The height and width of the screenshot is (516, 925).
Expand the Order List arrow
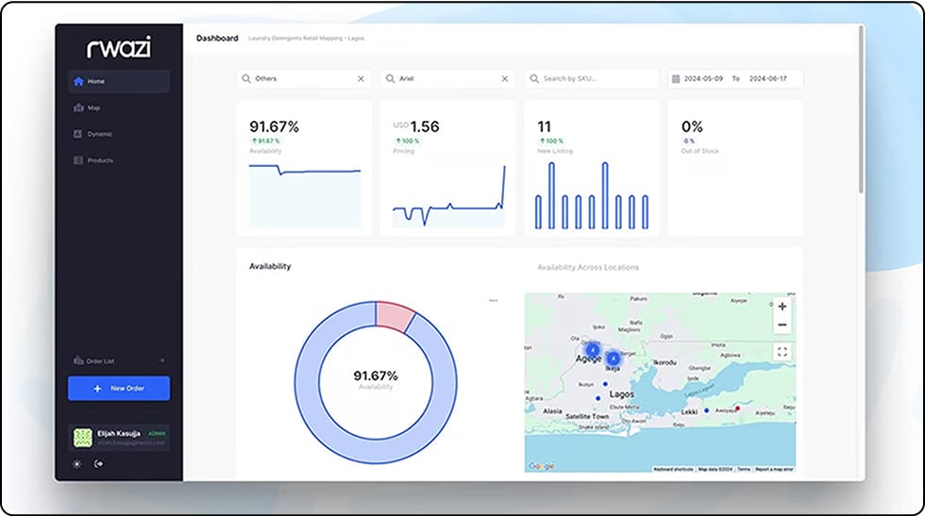[161, 361]
